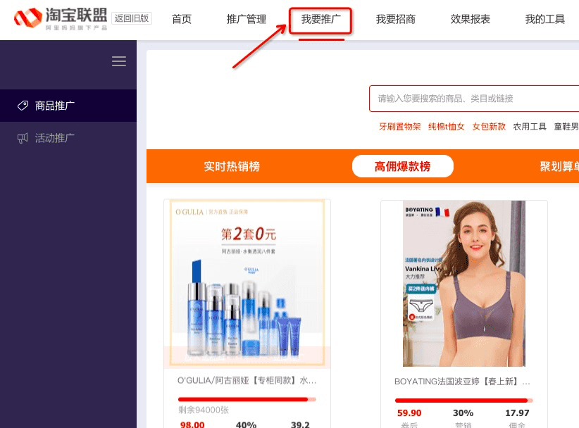Open the 我的工具 menu item
579x428 pixels.
(545, 19)
